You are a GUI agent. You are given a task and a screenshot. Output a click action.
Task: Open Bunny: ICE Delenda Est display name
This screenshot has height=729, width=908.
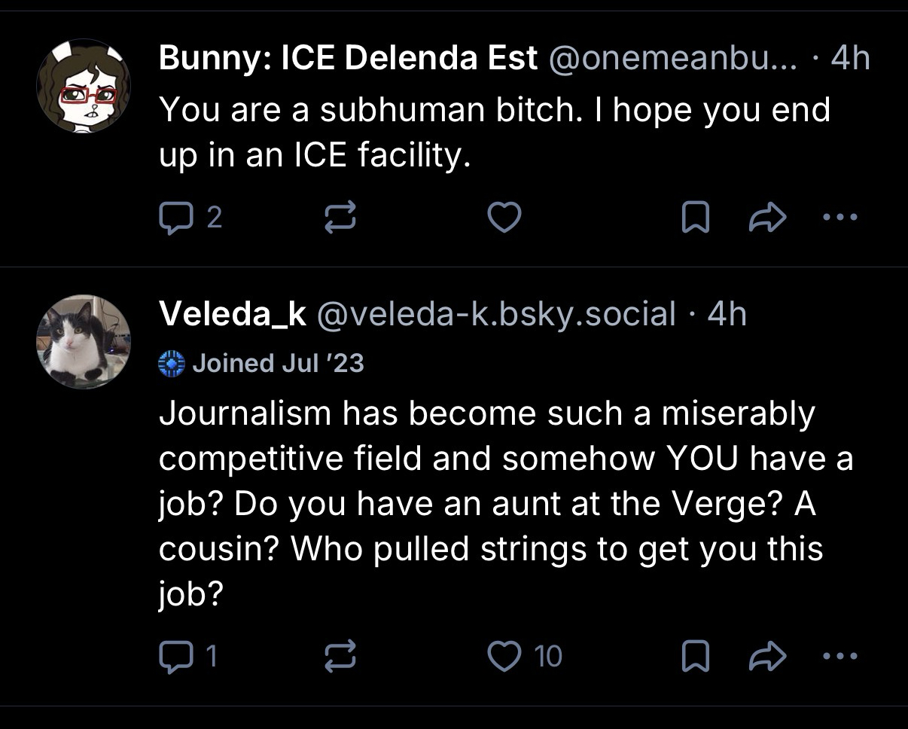coord(348,58)
